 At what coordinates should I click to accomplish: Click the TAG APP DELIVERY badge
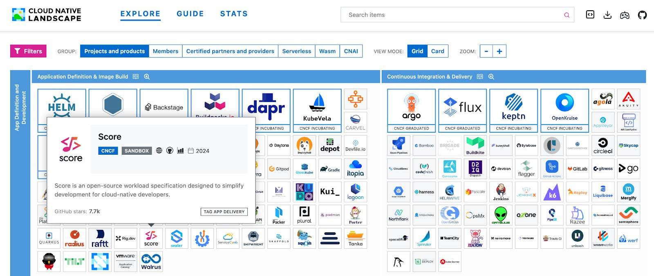tap(224, 211)
